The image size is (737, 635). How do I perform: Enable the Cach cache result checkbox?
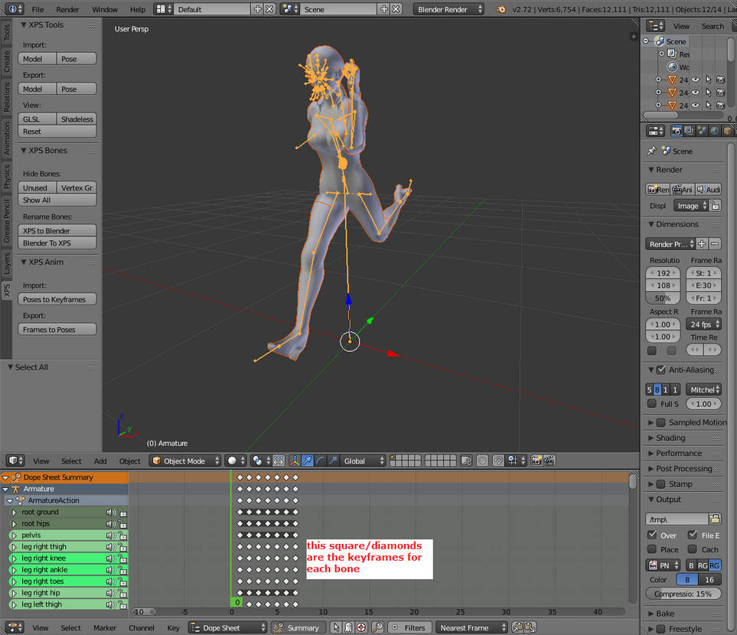pos(693,549)
